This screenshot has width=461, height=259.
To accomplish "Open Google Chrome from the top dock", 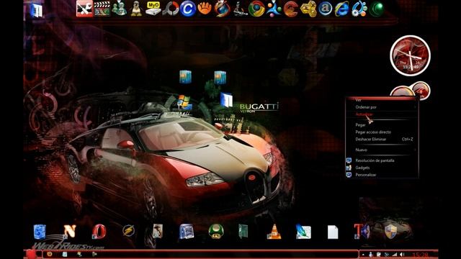I will [x=256, y=9].
